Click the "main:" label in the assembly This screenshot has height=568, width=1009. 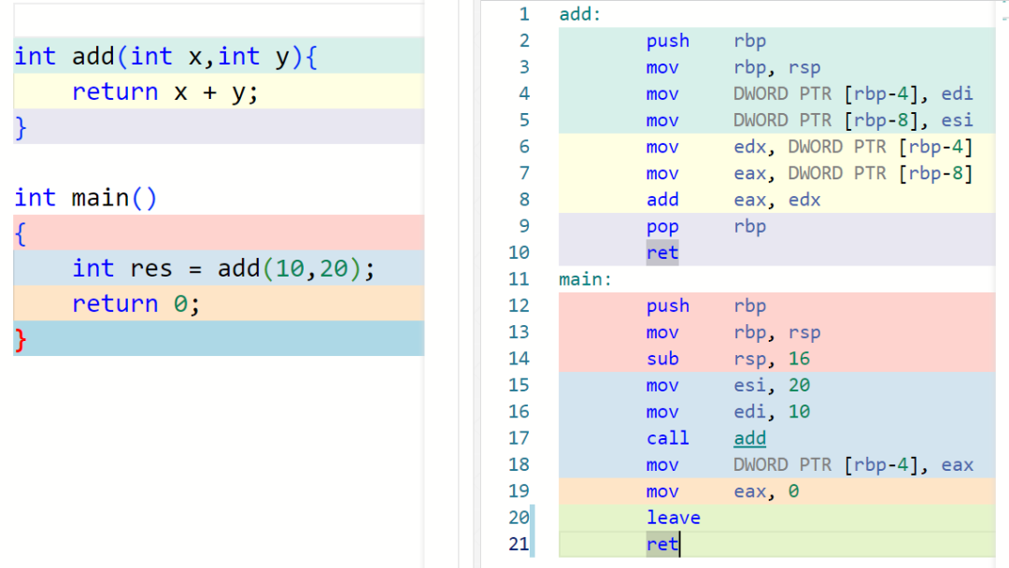585,278
